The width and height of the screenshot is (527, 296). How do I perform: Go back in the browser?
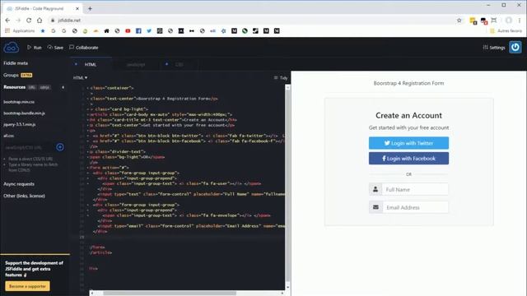[x=7, y=20]
